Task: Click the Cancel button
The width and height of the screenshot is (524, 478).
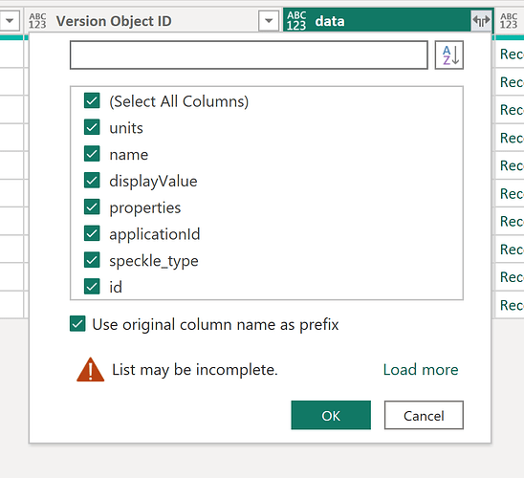Action: [424, 415]
